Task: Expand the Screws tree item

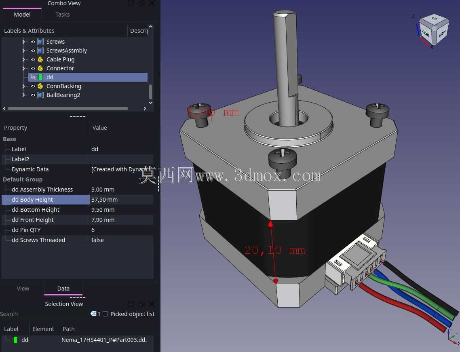Action: (x=24, y=42)
